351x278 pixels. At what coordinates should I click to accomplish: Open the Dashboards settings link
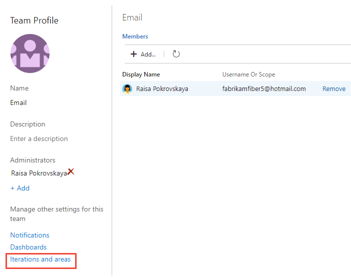pyautogui.click(x=29, y=247)
